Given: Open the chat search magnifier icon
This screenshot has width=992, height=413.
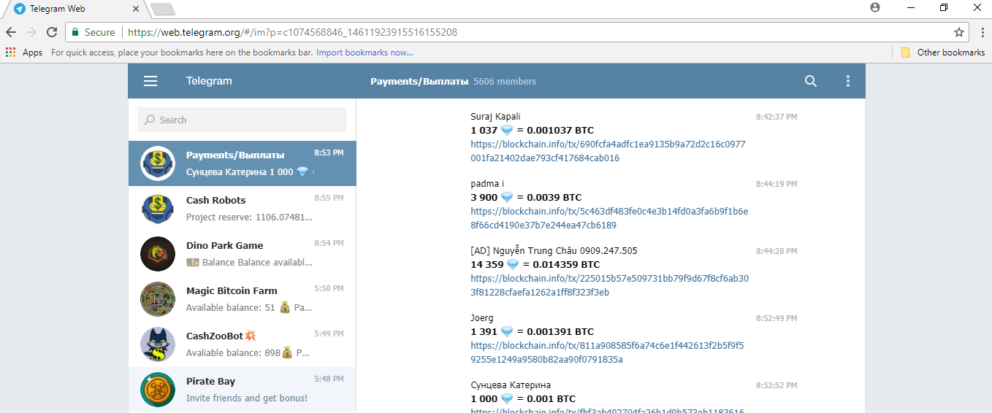Looking at the screenshot, I should coord(811,81).
